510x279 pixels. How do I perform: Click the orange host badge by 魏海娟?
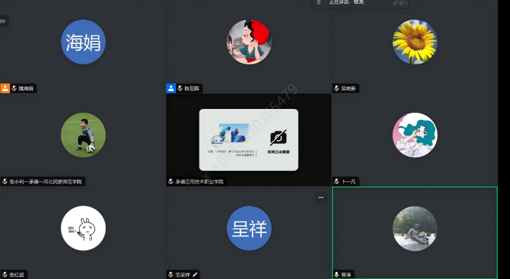(5, 89)
